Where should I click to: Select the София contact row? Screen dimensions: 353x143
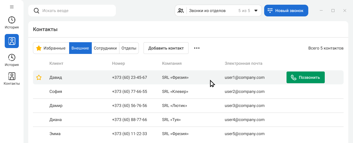[x=56, y=91]
